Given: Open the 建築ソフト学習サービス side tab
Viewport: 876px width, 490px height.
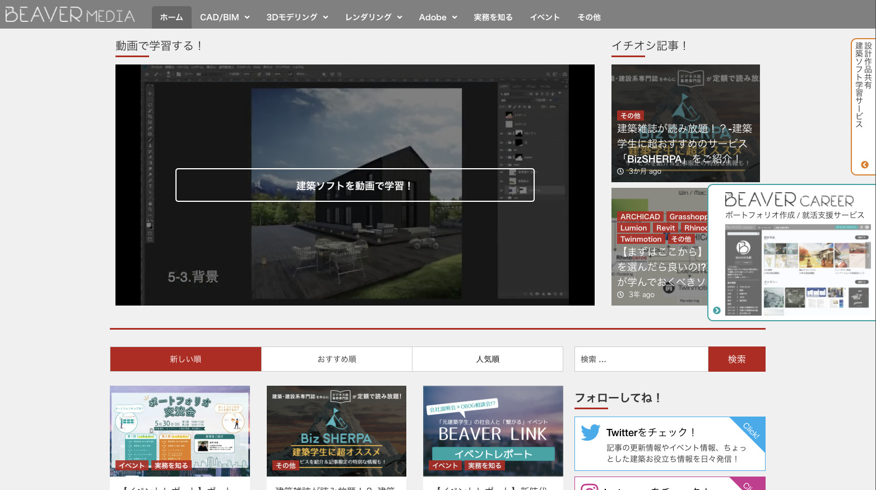Looking at the screenshot, I should click(x=864, y=107).
